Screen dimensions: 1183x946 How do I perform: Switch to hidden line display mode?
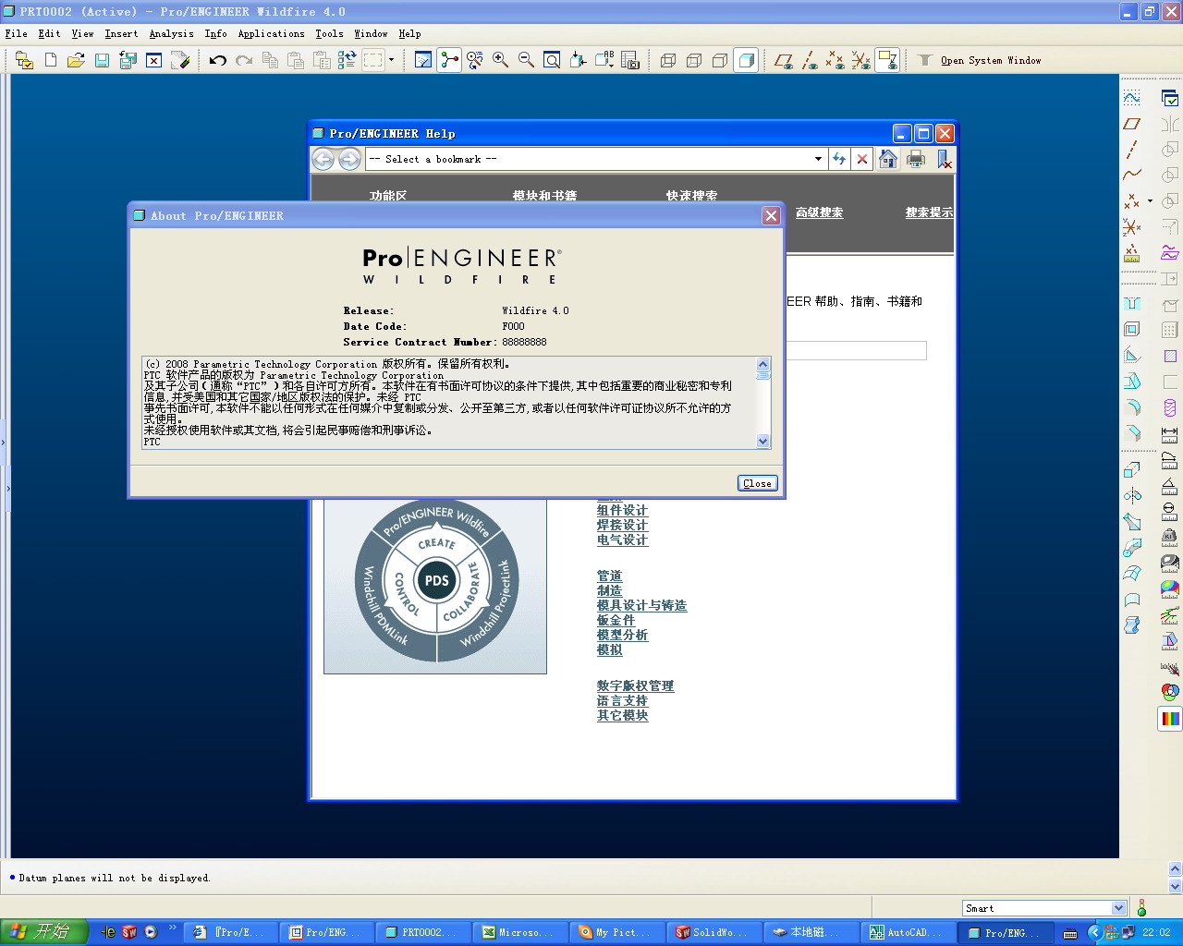tap(694, 61)
